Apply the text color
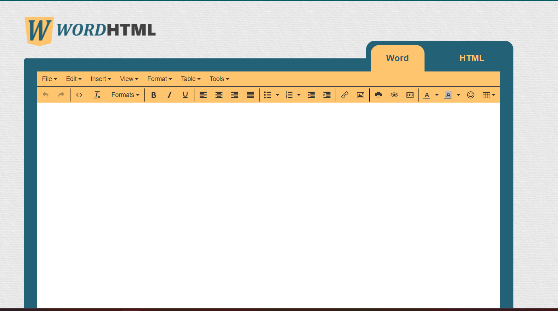This screenshot has width=558, height=311. coord(427,95)
